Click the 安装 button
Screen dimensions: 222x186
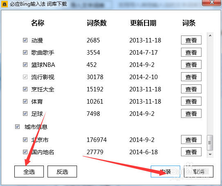click(165, 171)
